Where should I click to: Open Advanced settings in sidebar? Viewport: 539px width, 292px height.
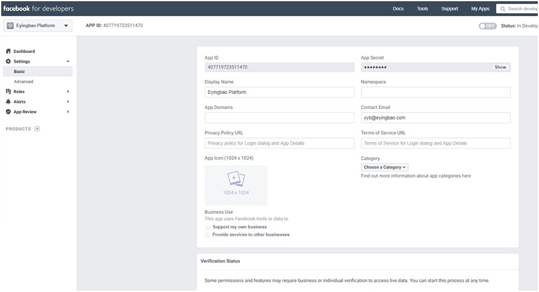[24, 81]
